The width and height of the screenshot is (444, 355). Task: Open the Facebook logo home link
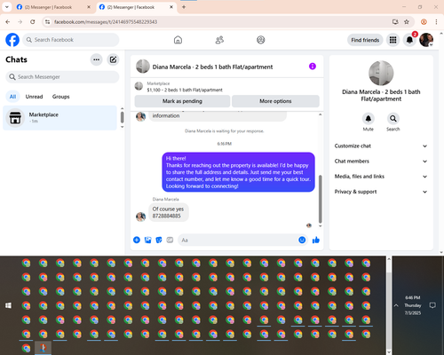[12, 40]
